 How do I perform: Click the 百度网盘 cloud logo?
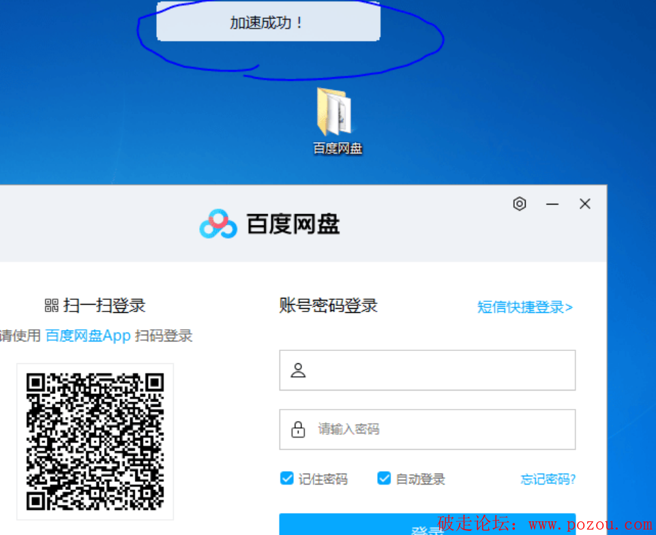pos(218,224)
